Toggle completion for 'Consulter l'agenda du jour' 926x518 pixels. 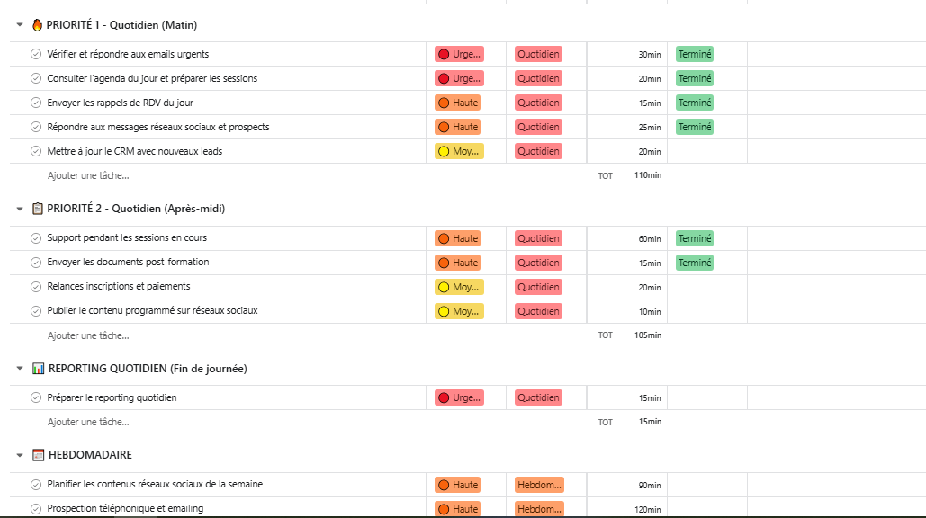pos(36,78)
